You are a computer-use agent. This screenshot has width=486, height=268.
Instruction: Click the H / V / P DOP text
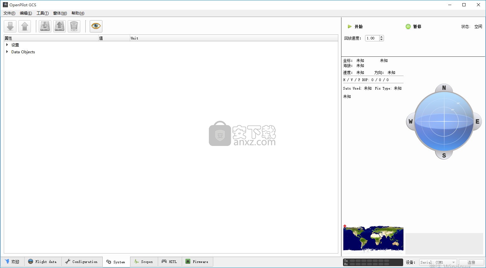click(366, 80)
